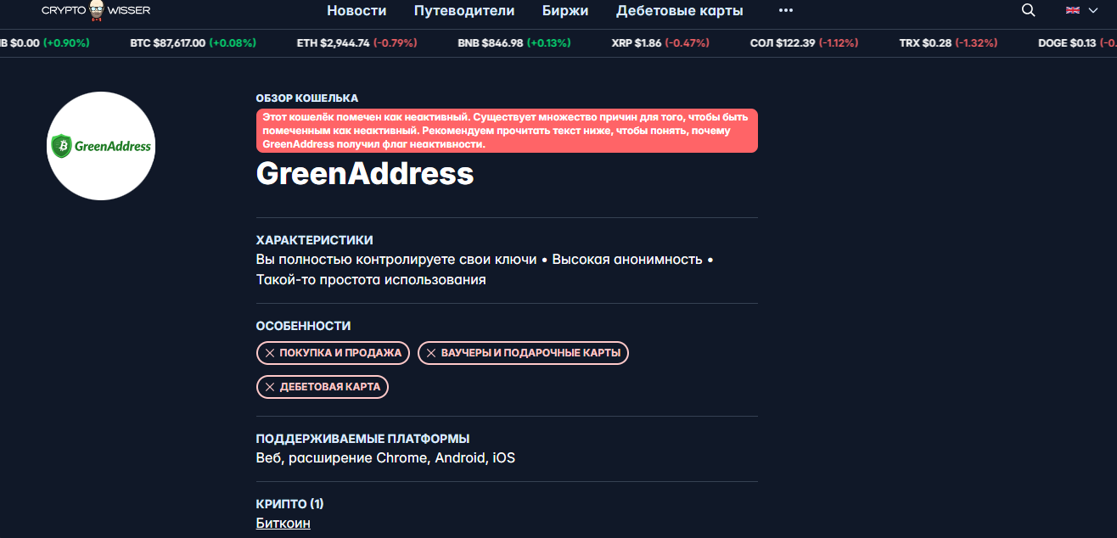Expand the language selector chevron

coord(1092,10)
